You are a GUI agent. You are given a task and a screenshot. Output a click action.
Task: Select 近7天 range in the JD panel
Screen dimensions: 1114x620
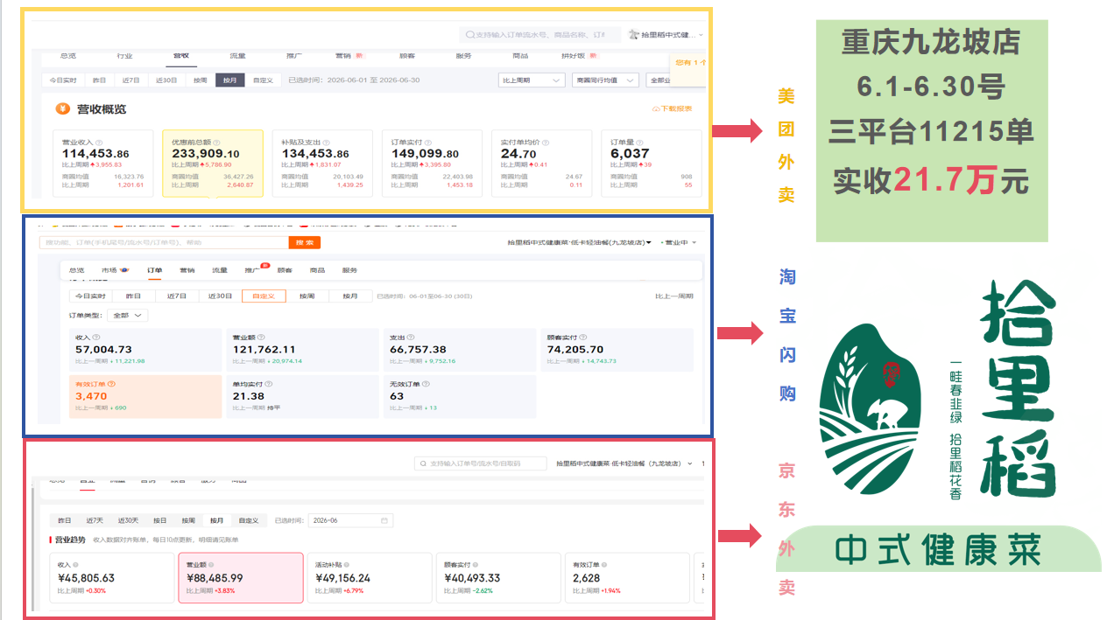(x=95, y=520)
